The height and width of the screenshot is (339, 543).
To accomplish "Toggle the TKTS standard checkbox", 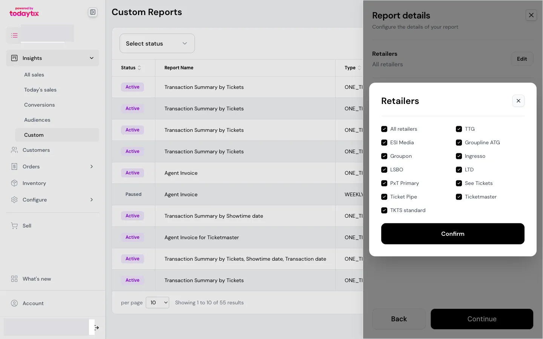I will (x=384, y=210).
